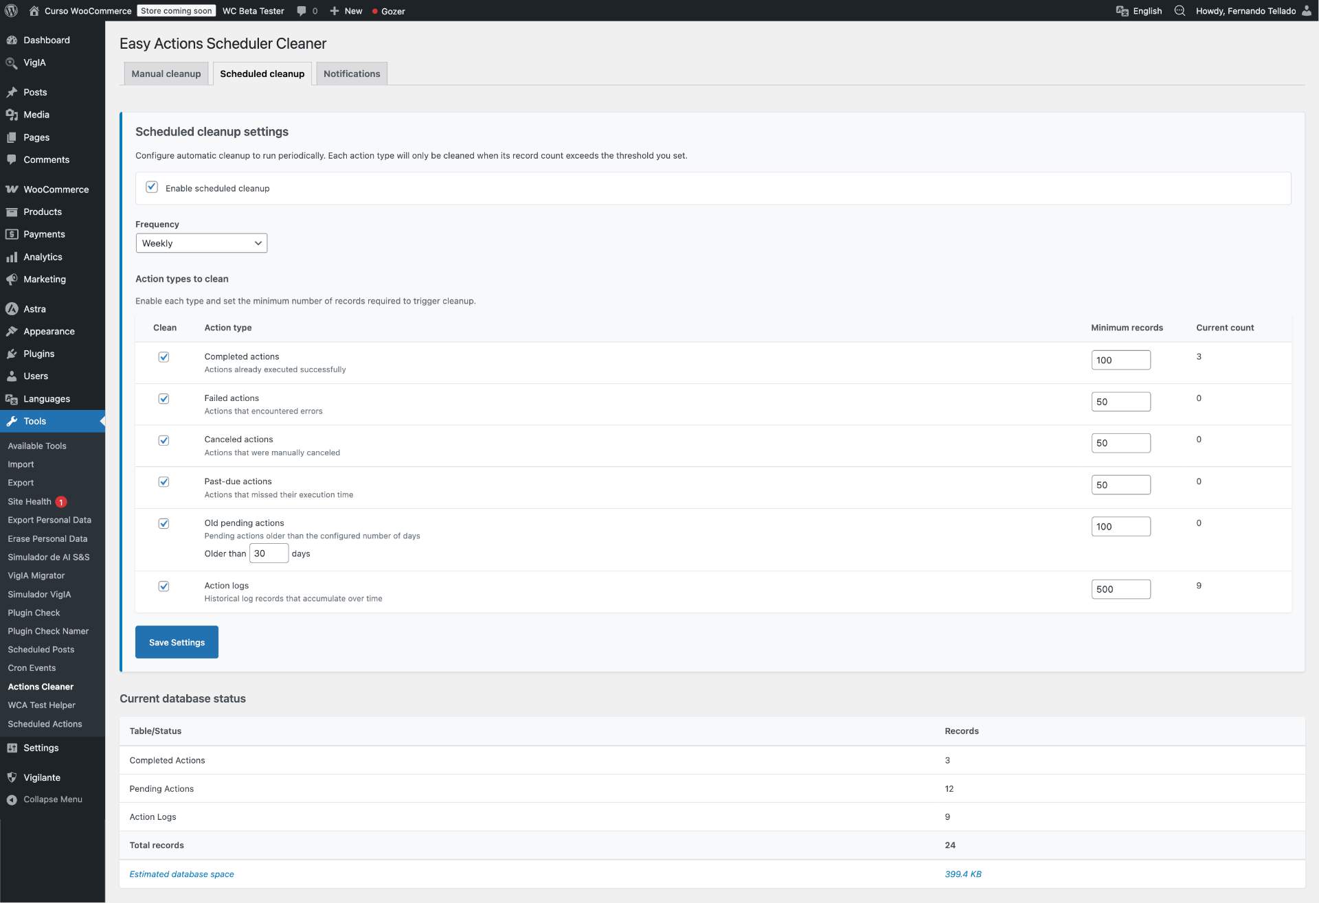Uncheck the Failed actions clean checkbox
1319x903 pixels.
tap(164, 399)
